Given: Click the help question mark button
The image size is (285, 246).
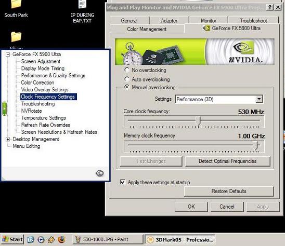Looking at the screenshot, I should tap(270, 7).
